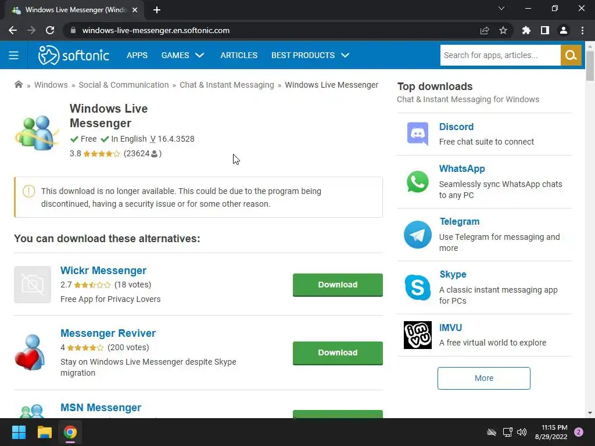595x446 pixels.
Task: Reload the current page
Action: click(x=50, y=30)
